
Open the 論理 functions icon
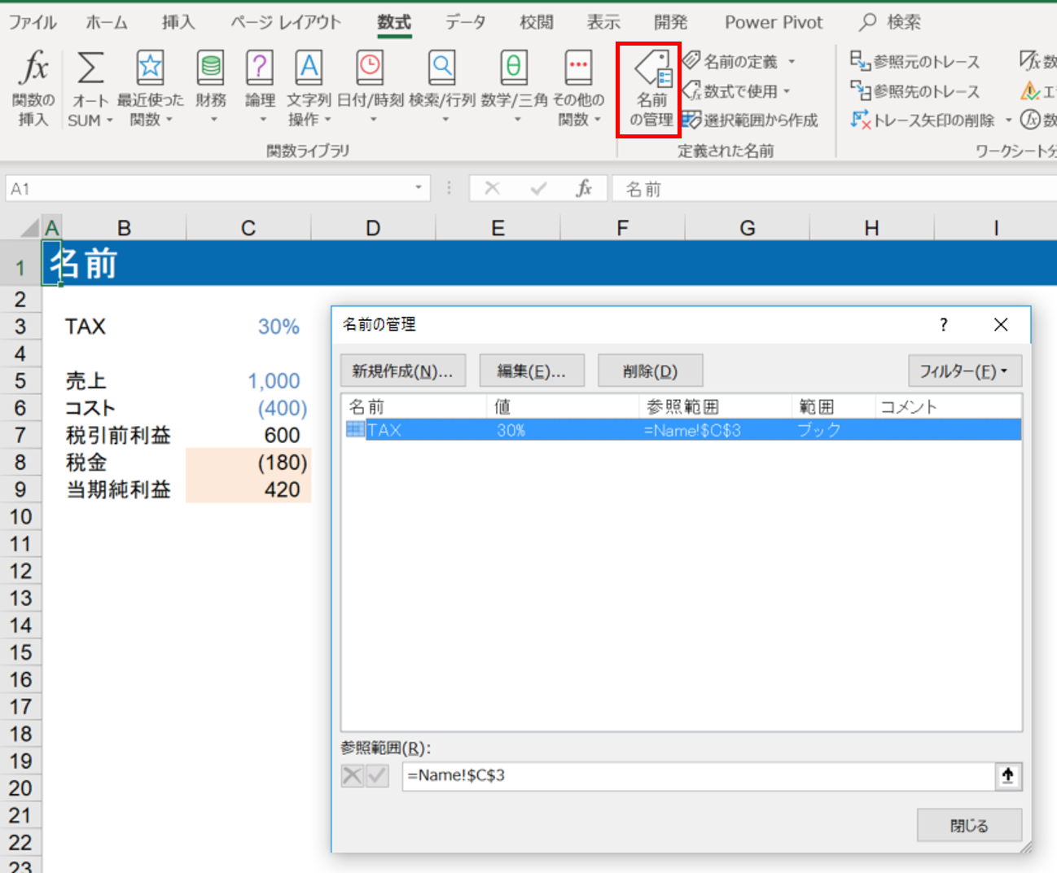tap(260, 68)
